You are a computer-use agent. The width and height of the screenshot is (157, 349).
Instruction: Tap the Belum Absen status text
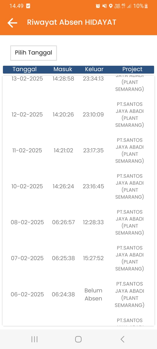click(x=93, y=294)
